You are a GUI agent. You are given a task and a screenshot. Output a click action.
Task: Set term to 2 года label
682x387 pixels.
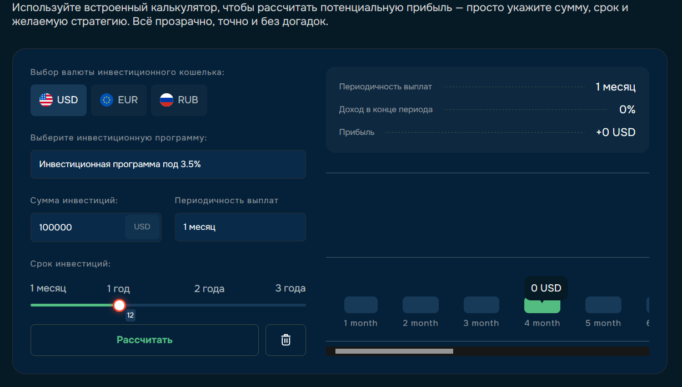[209, 289]
